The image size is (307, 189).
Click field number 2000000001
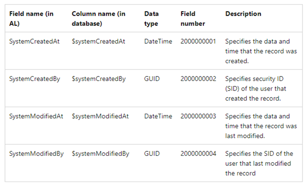tap(198, 41)
